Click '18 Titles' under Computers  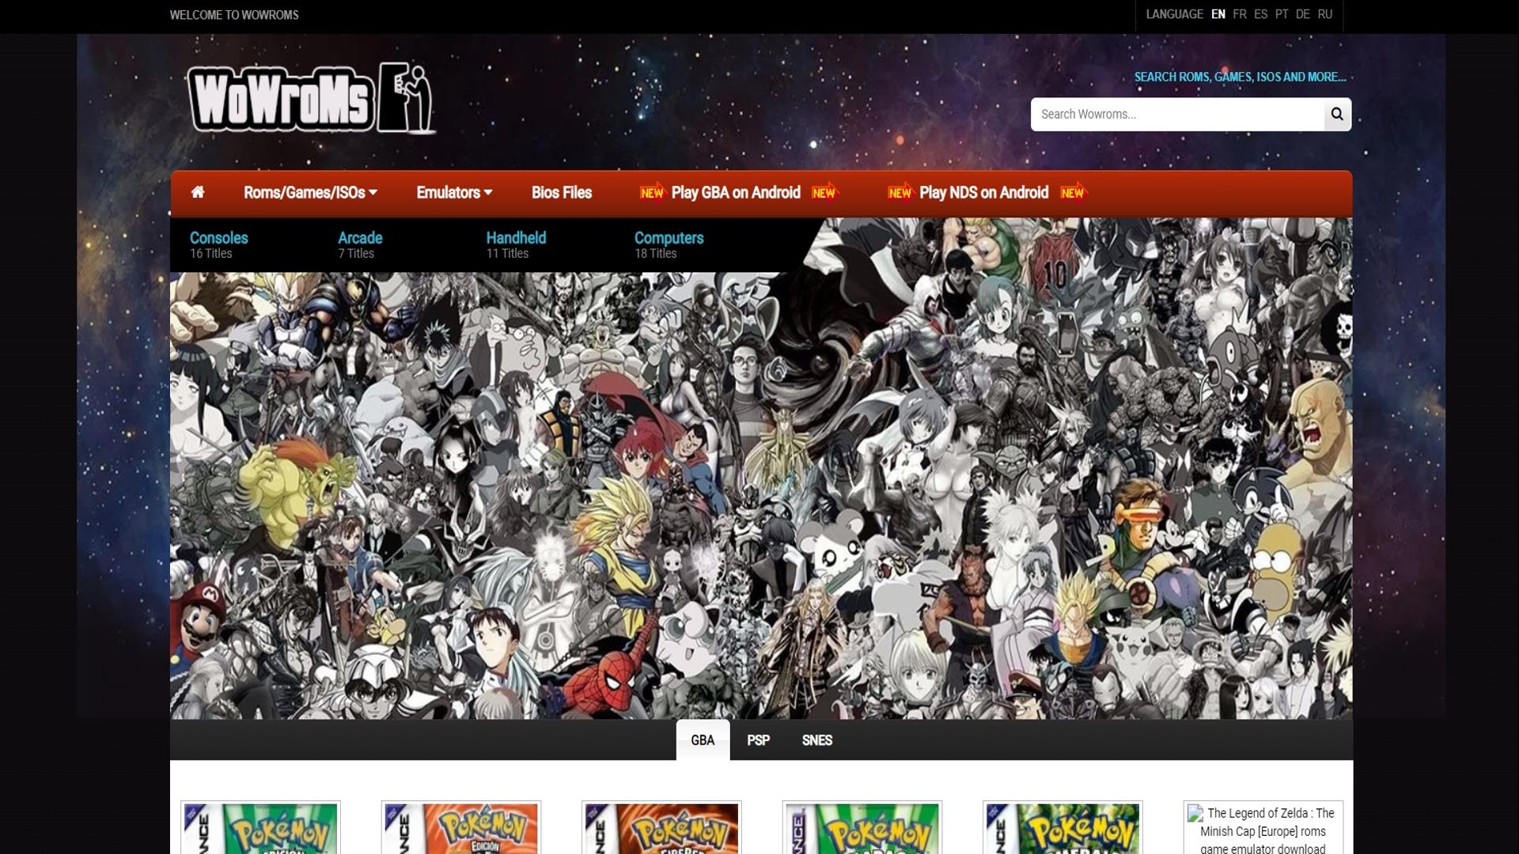click(656, 254)
